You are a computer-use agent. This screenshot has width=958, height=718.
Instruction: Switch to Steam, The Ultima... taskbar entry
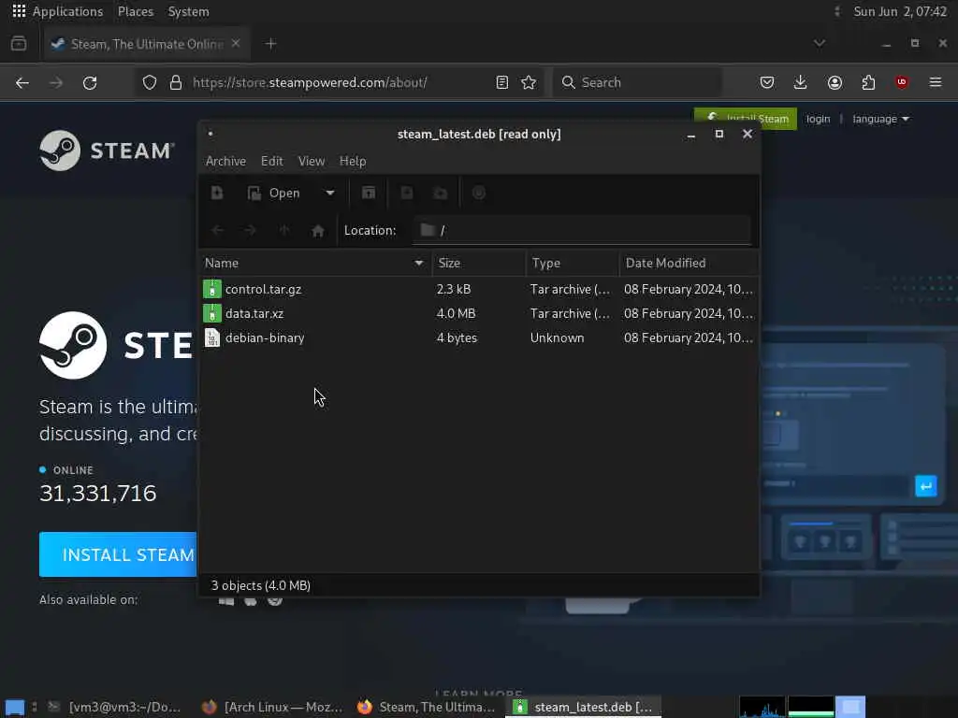pos(427,707)
